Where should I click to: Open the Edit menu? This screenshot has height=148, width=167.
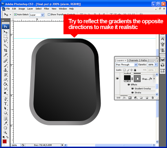point(14,9)
